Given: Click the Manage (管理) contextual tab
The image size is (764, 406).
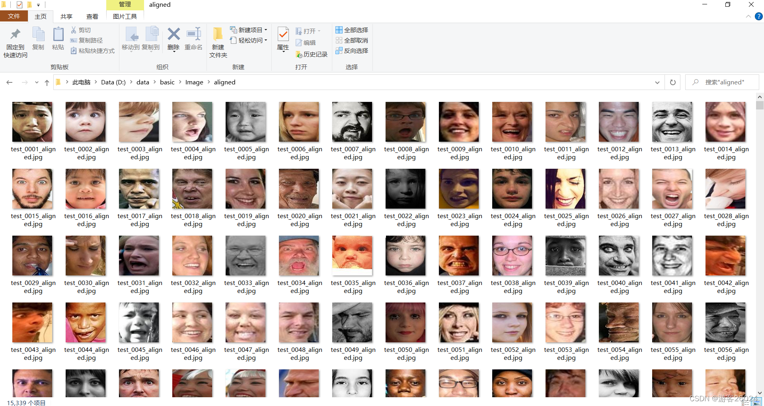Looking at the screenshot, I should (125, 5).
